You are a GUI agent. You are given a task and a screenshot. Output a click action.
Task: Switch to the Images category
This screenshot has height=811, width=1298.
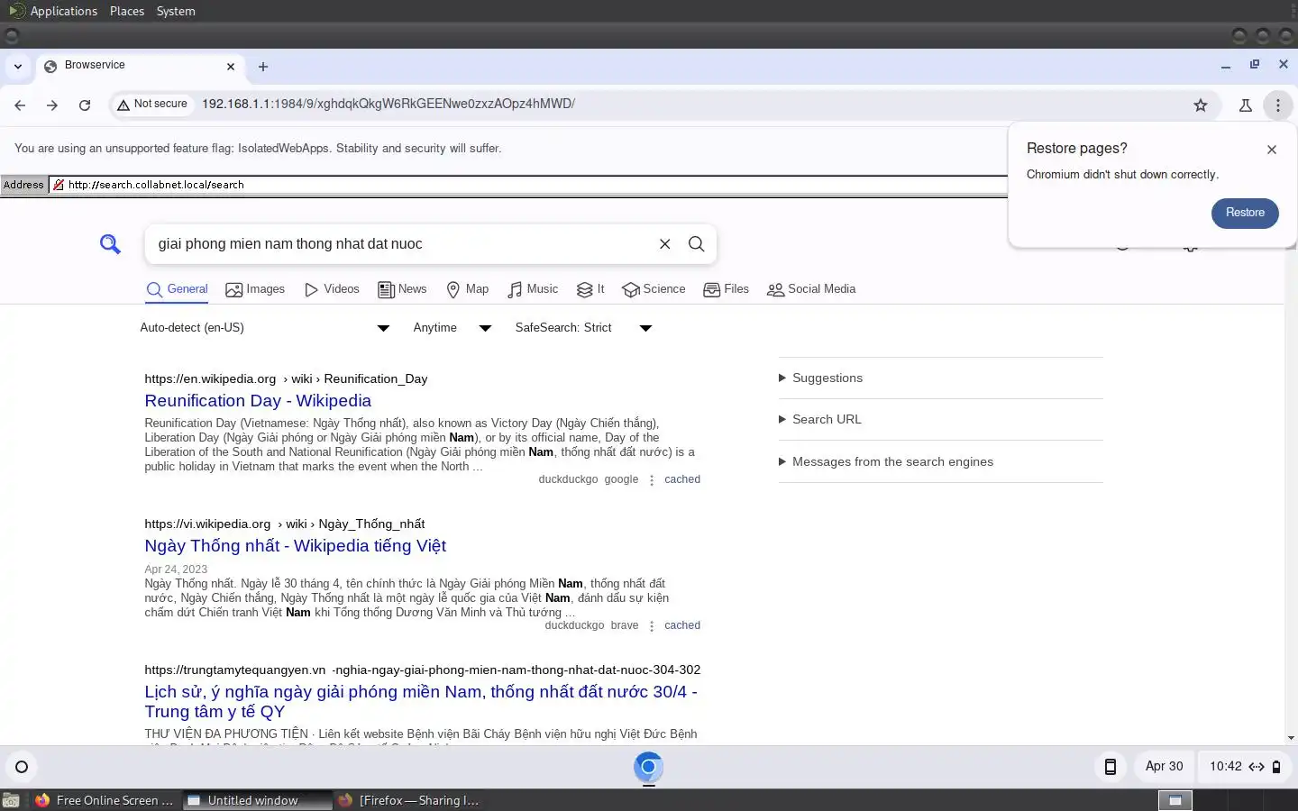255,289
